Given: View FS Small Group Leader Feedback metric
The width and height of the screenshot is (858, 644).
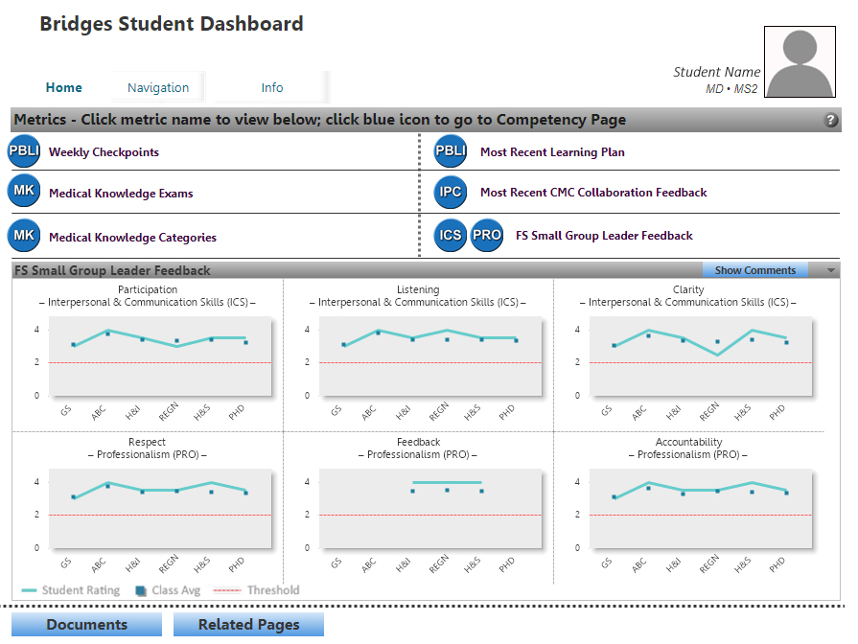Looking at the screenshot, I should [604, 236].
